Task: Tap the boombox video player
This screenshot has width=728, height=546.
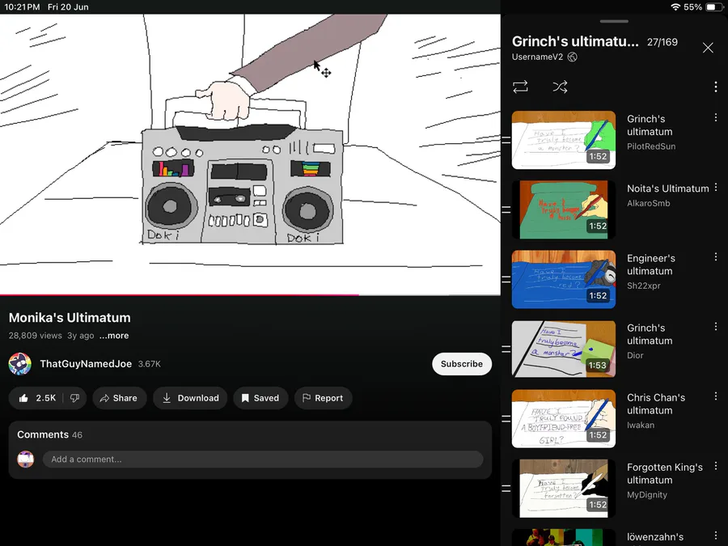Action: click(x=250, y=154)
